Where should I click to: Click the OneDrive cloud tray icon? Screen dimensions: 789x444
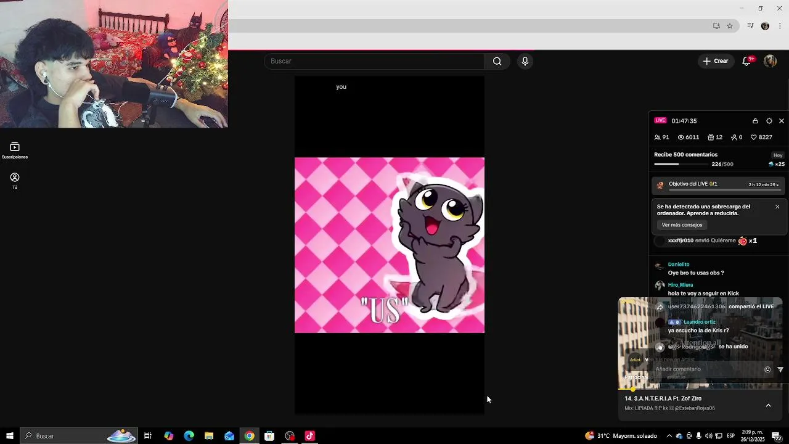point(679,436)
